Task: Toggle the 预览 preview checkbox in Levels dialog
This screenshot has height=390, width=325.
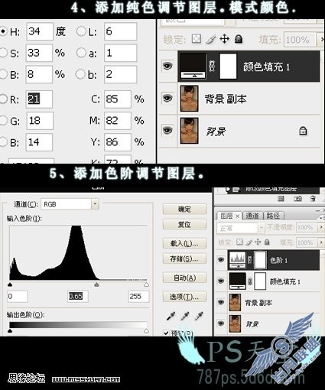Action: tap(166, 333)
